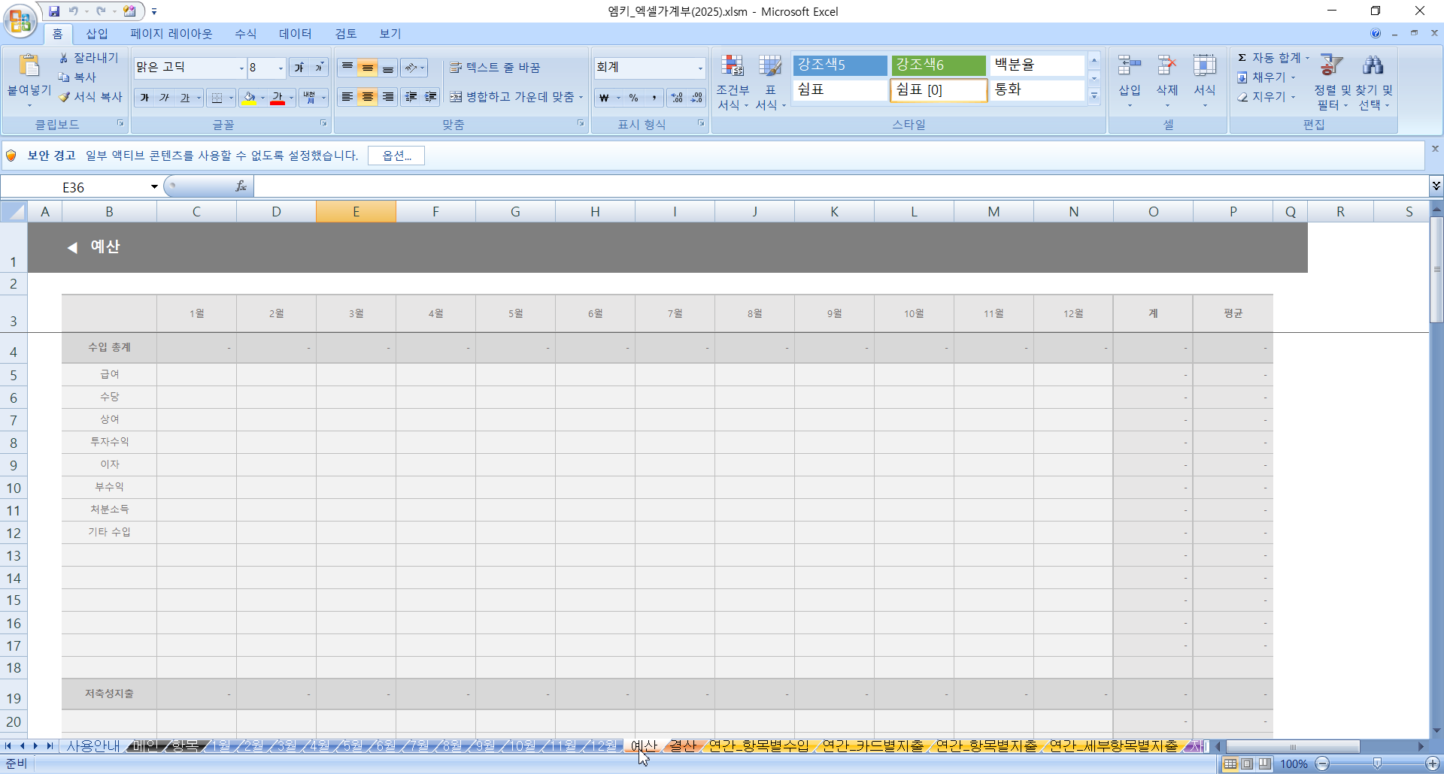Switch to the 삽입 ribbon tab
The width and height of the screenshot is (1444, 774).
point(97,34)
